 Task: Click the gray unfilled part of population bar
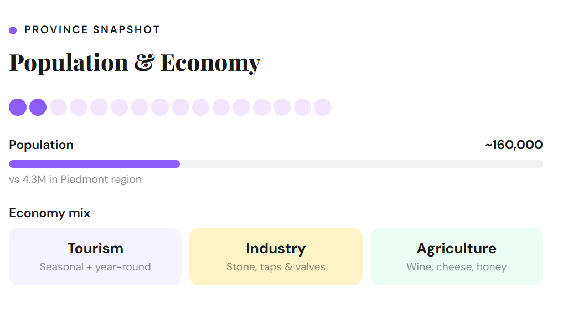[x=361, y=164]
